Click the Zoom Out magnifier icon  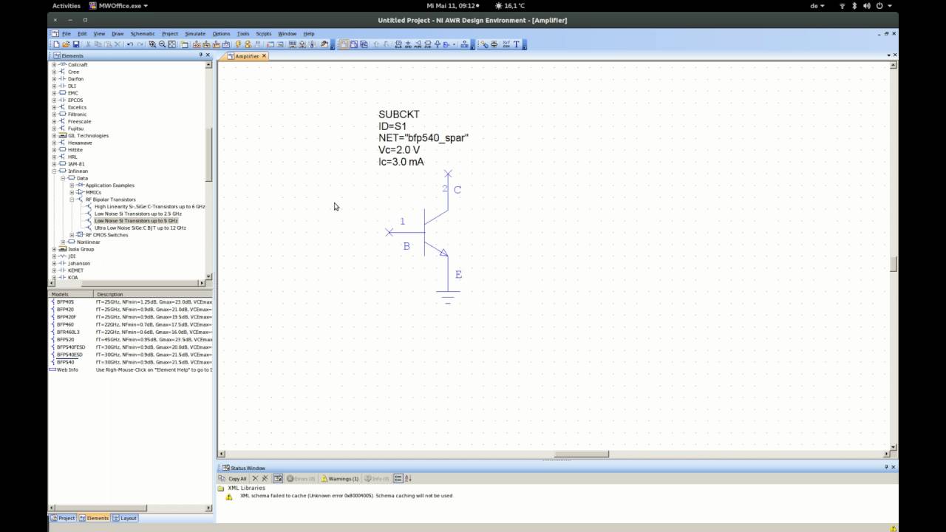(162, 44)
